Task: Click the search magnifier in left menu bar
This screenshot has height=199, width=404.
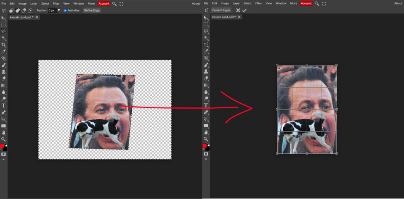Action: pos(114,3)
